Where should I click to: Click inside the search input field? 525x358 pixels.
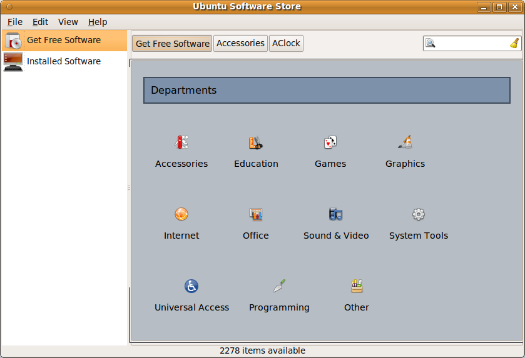pos(472,43)
